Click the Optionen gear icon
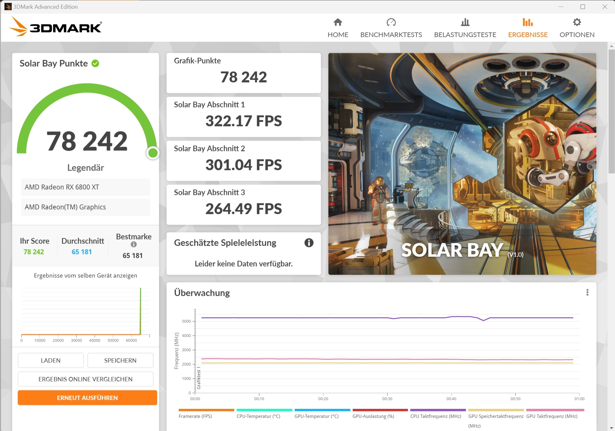Viewport: 615px width, 431px height. (x=577, y=22)
